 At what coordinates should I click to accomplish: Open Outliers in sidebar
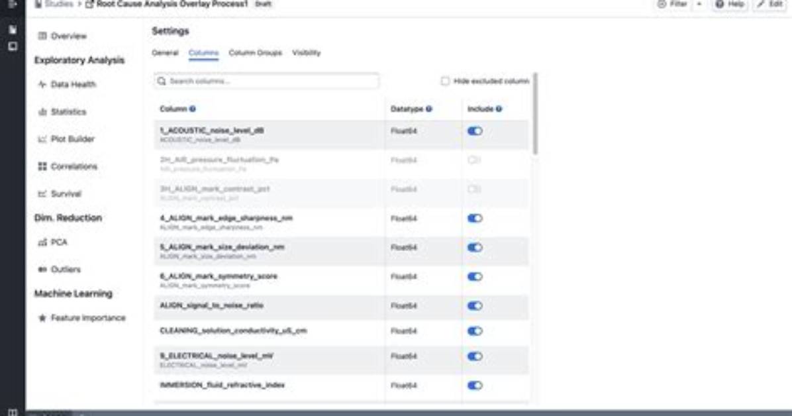point(58,270)
